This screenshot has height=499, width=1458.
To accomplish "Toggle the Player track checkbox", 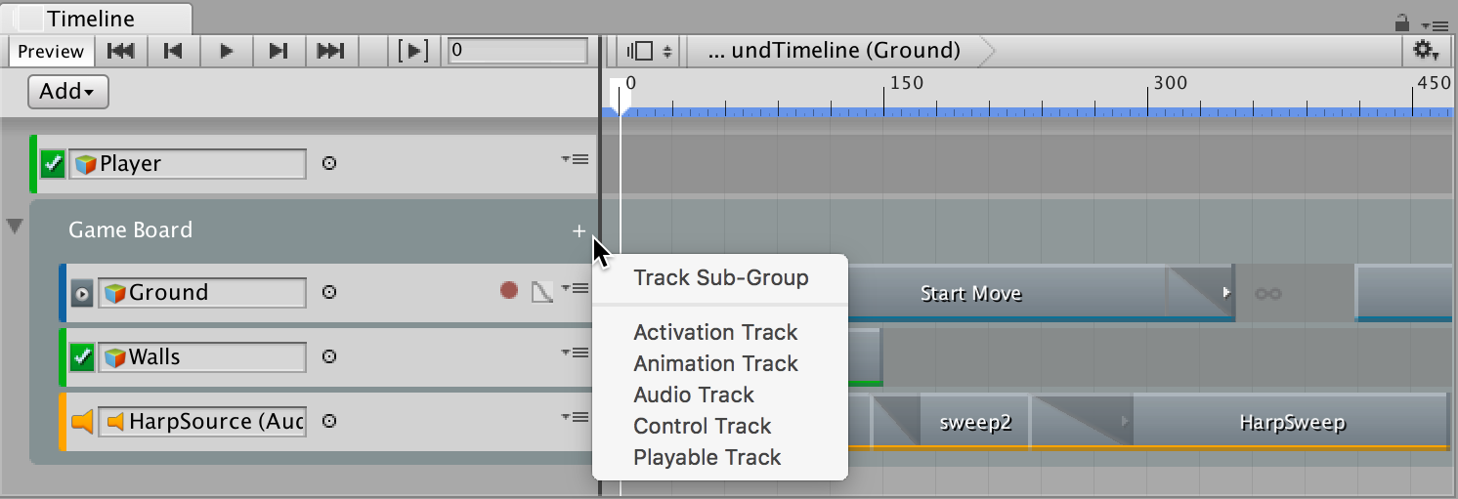I will point(54,164).
